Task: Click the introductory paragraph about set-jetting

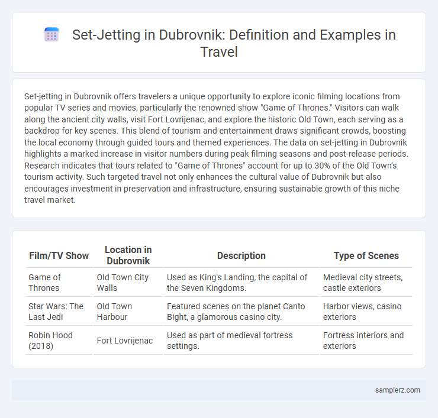Action: tap(217, 148)
